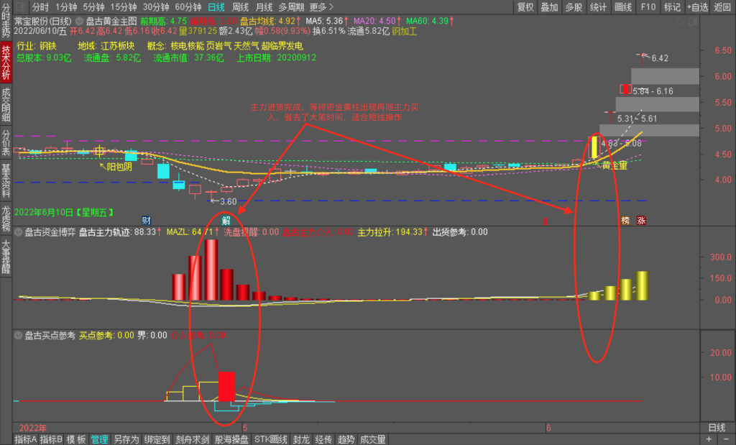Click the 涨 limit-up marker icon
This screenshot has width=736, height=445.
coord(640,221)
